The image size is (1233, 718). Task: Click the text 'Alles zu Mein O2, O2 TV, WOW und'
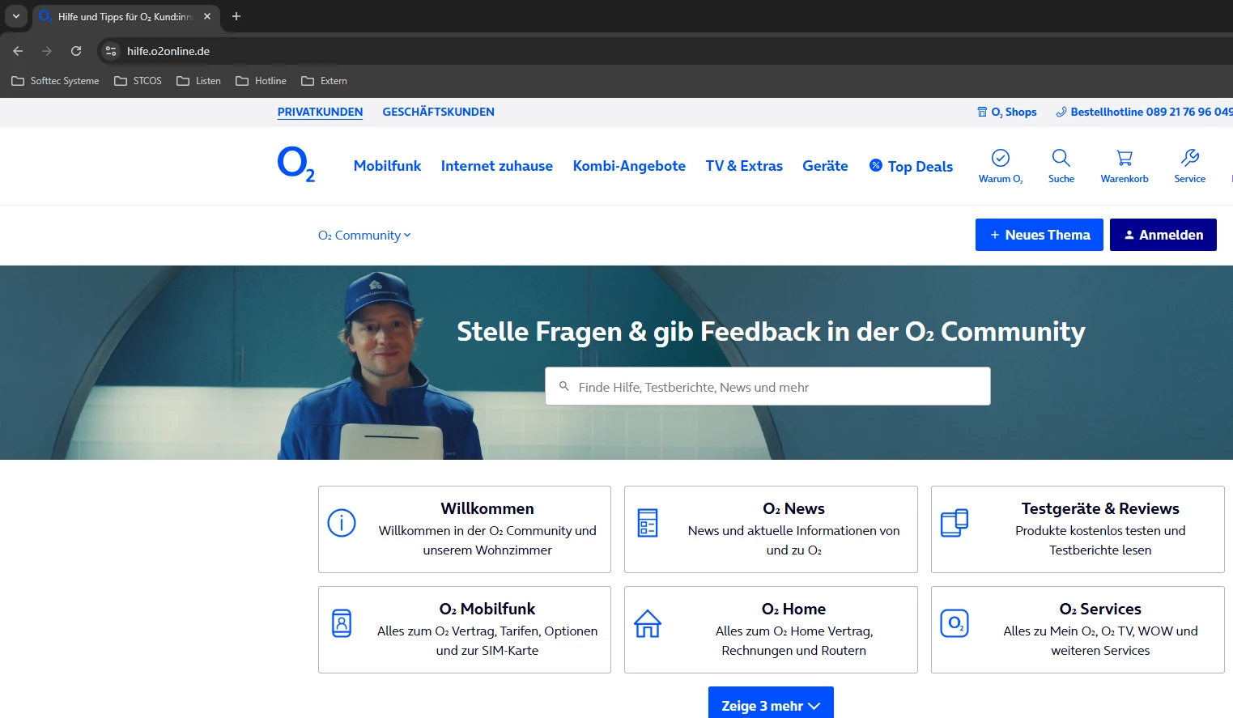[x=1100, y=631]
